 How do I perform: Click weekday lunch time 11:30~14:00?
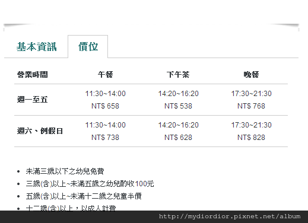(x=105, y=94)
